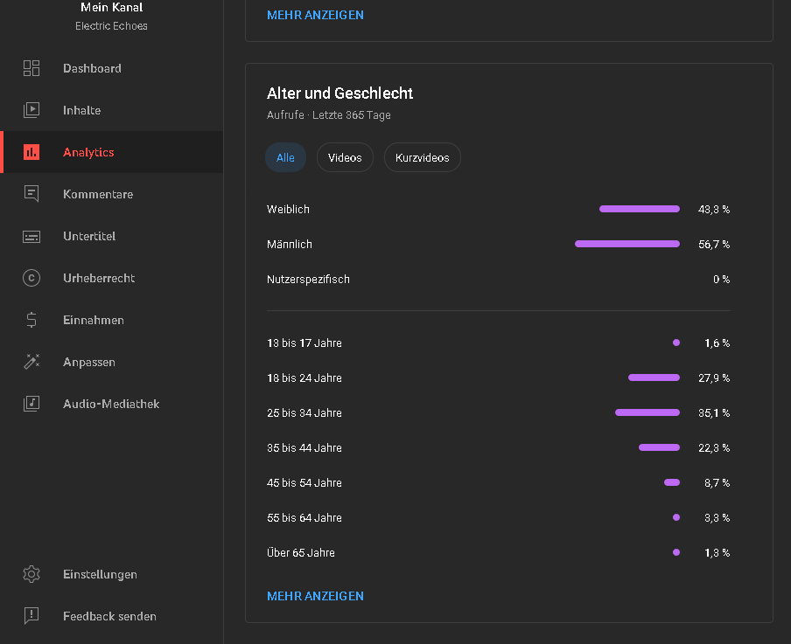Image resolution: width=791 pixels, height=644 pixels.
Task: Open Inhalte via its play icon
Action: [x=31, y=110]
